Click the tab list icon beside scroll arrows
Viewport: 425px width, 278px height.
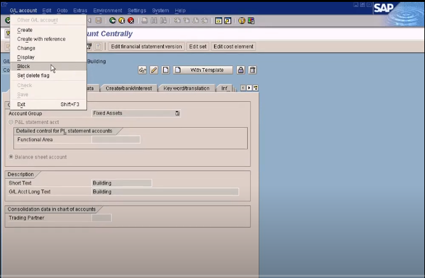255,88
